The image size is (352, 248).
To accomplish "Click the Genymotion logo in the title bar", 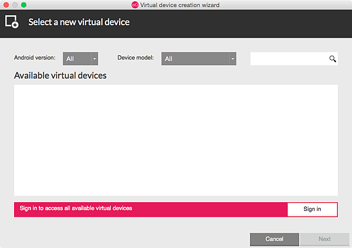I will [x=135, y=5].
